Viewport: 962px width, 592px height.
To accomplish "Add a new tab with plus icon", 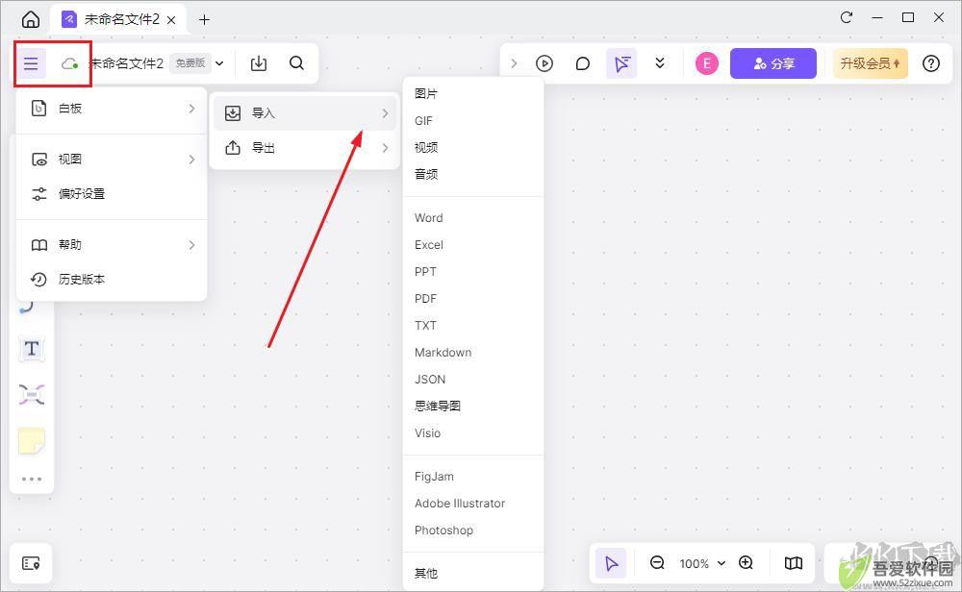I will pyautogui.click(x=204, y=19).
